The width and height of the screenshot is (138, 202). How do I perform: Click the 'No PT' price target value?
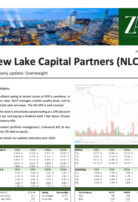65,196
